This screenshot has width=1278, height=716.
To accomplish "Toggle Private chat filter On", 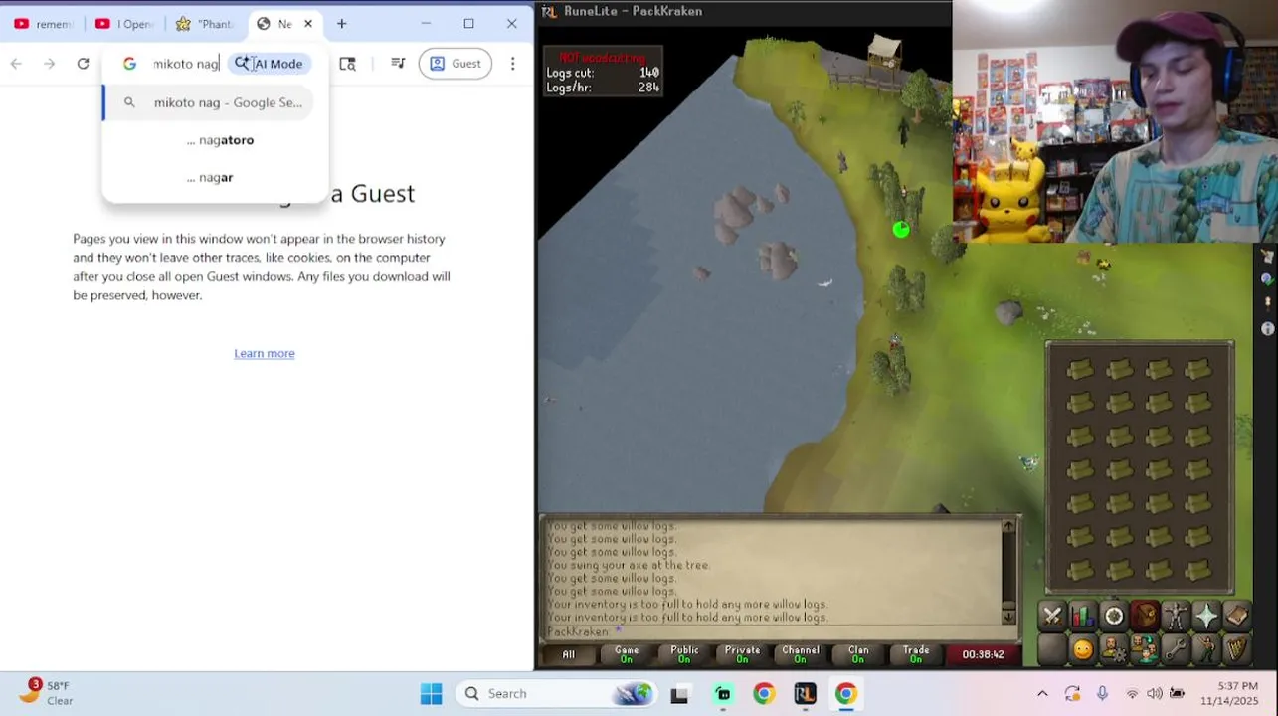I will click(x=742, y=654).
